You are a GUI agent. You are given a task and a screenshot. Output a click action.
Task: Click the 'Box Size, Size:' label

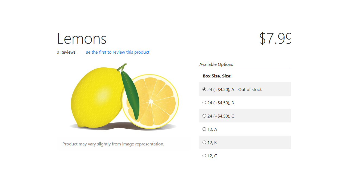click(217, 76)
